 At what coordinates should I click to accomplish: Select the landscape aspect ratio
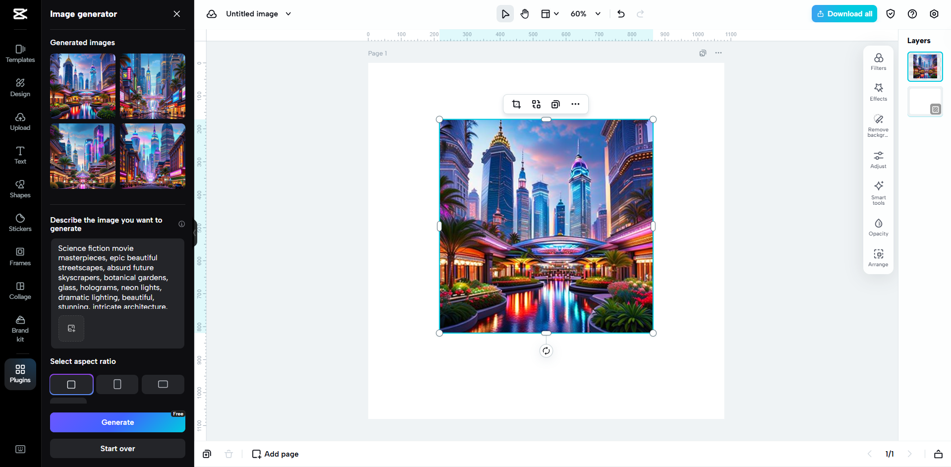click(x=163, y=384)
